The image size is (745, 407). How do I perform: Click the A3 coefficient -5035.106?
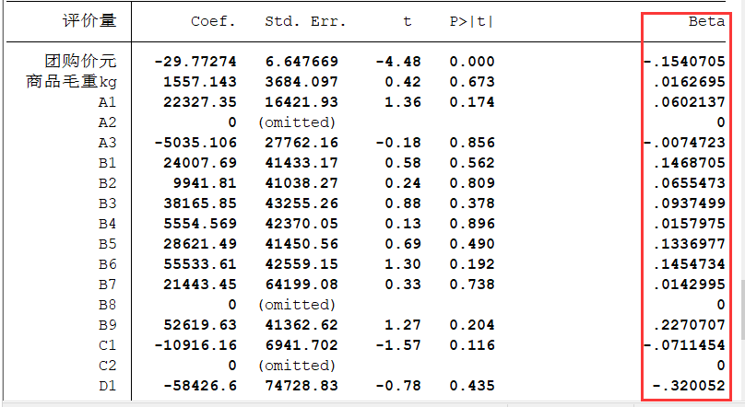(195, 143)
